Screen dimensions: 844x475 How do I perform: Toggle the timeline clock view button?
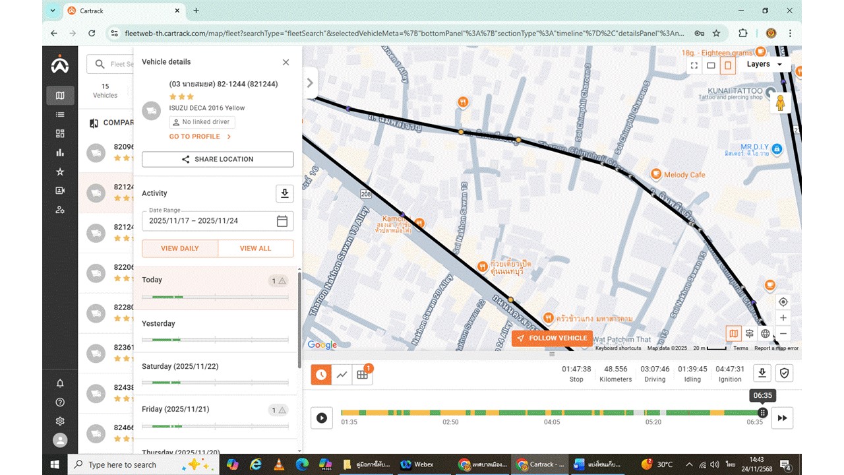321,375
